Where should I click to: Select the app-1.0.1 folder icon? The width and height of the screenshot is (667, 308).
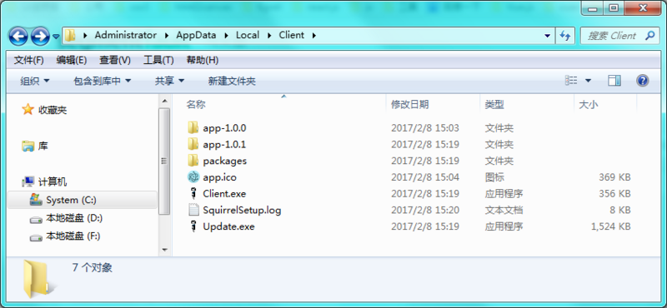(x=193, y=144)
